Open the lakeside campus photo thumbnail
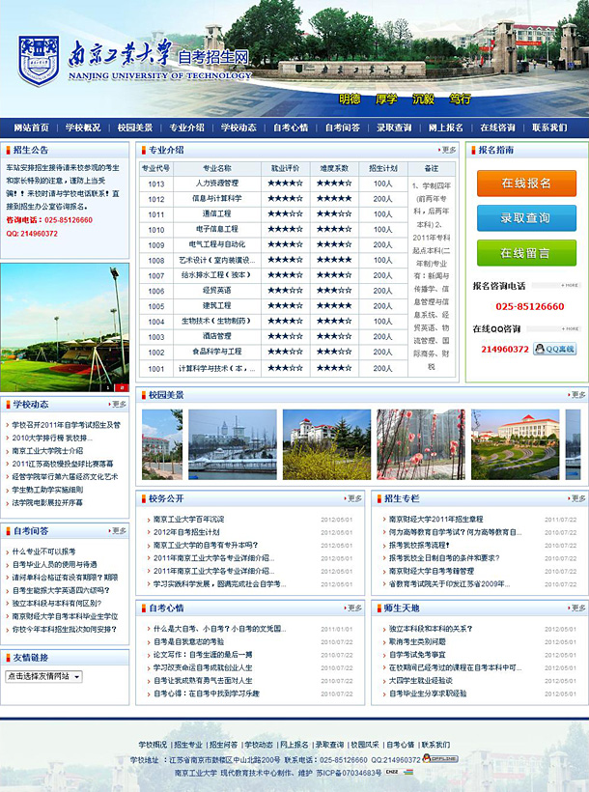This screenshot has width=589, height=792. (233, 444)
